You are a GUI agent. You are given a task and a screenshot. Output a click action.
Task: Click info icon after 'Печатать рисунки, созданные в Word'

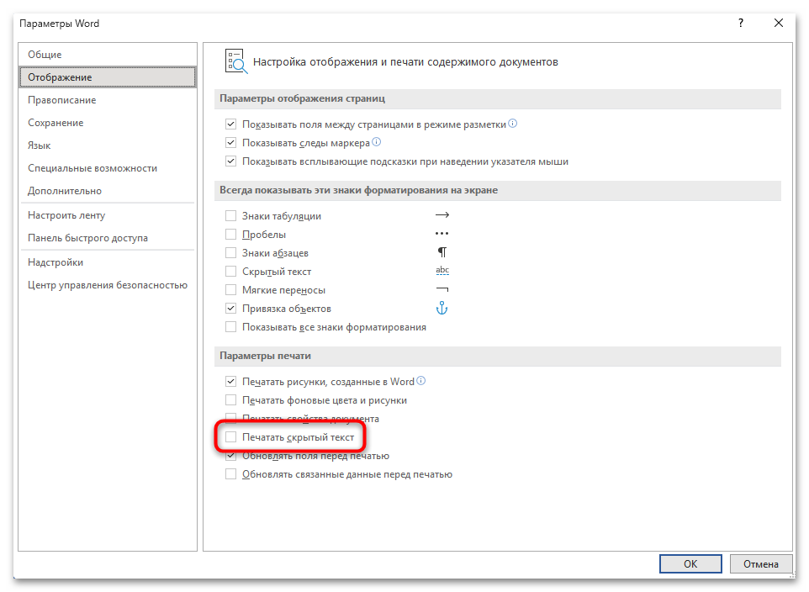point(421,381)
